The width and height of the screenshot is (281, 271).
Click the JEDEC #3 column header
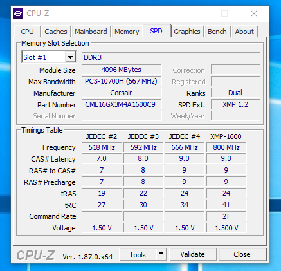tap(143, 136)
